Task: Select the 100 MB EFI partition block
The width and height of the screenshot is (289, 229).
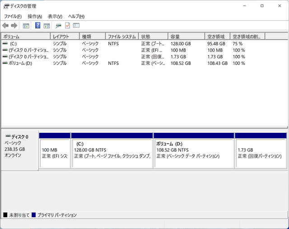Action: (x=55, y=153)
